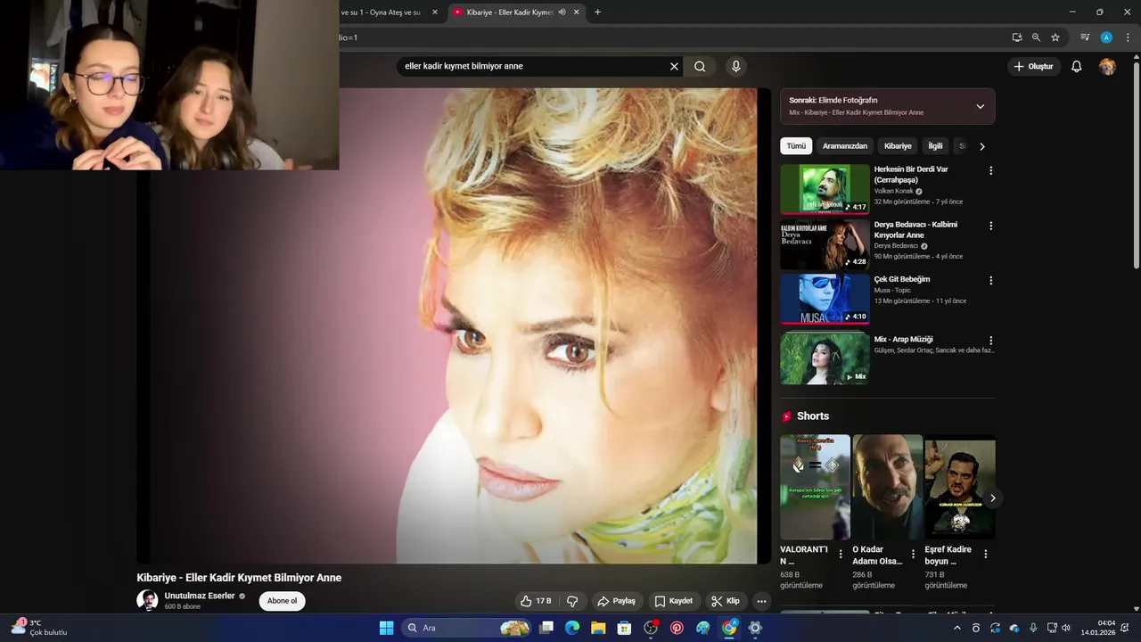
Task: Open YouTube notifications bell
Action: (1076, 66)
